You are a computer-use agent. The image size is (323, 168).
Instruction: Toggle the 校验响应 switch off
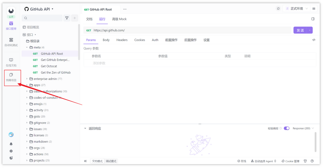tap(287, 128)
